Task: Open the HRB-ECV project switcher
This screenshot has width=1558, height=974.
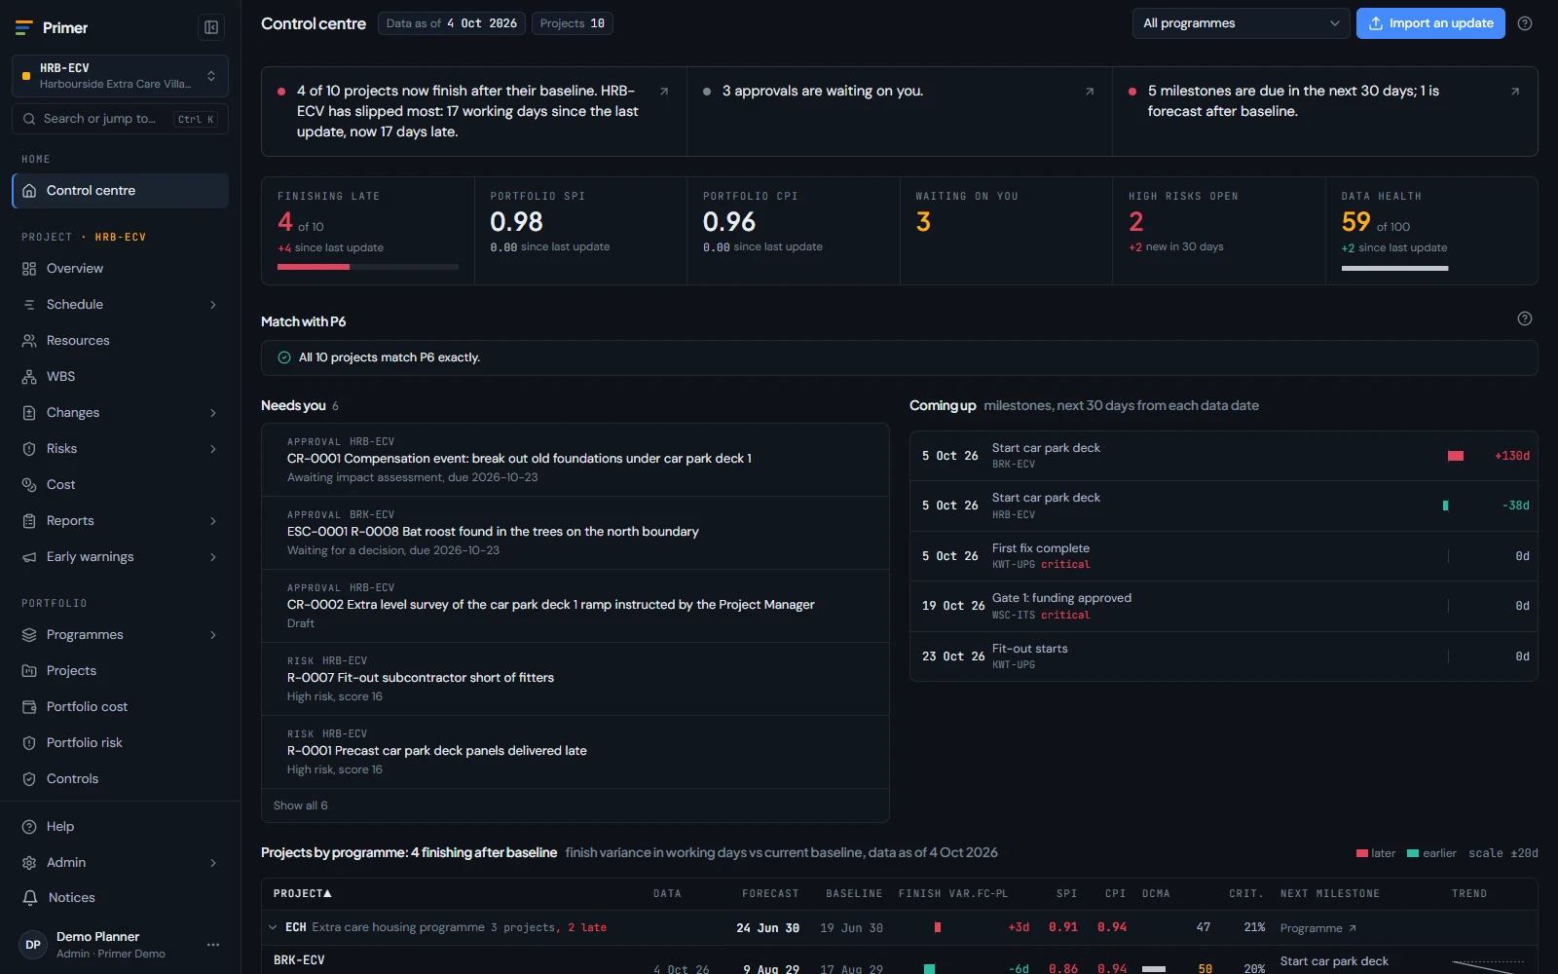Action: tap(120, 76)
